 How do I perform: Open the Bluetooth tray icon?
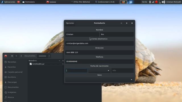click(150, 2)
